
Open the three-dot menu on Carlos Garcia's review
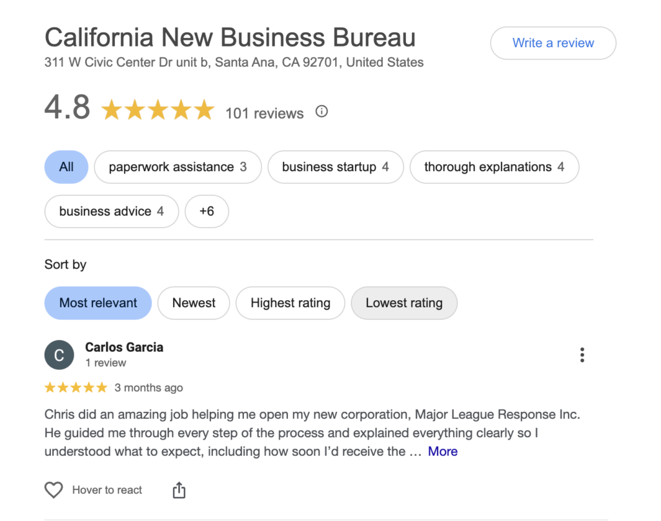[x=582, y=355]
